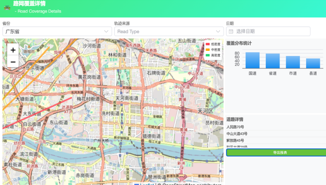This screenshot has height=185, width=326.
Task: Click the road app logo icon in header
Action: (x=7, y=8)
